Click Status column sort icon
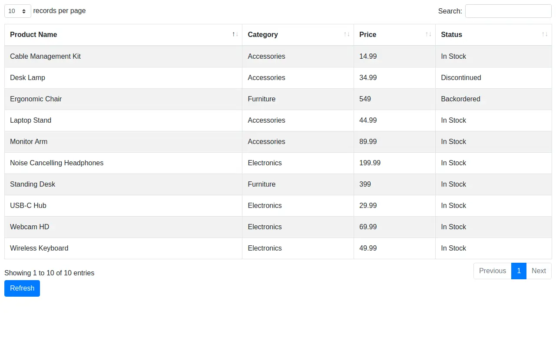 coord(545,34)
